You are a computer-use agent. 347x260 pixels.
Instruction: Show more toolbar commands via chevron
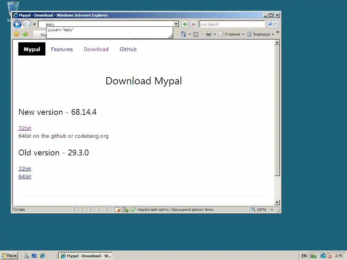tap(278, 32)
